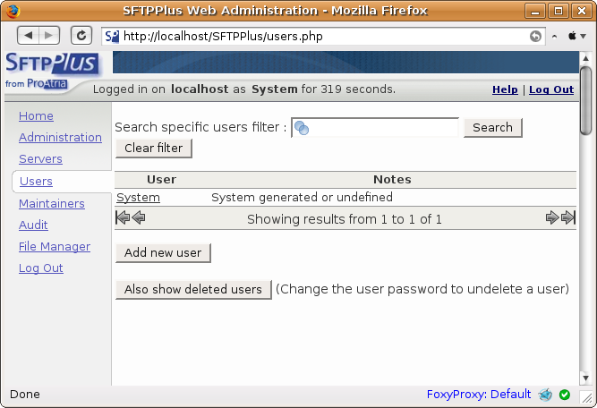
Task: Click the Clear filter button
Action: point(153,148)
